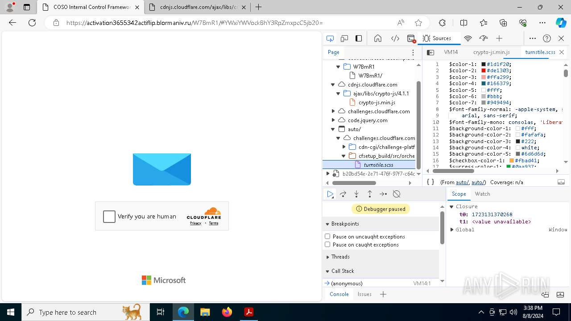
Task: Deactivate all breakpoints
Action: (x=397, y=194)
